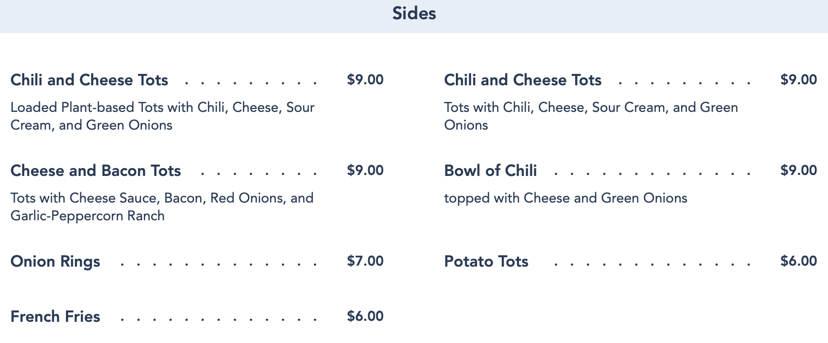Viewport: 828px width, 343px height.
Task: Click the dotted line beside Onion Rings
Action: tap(218, 265)
